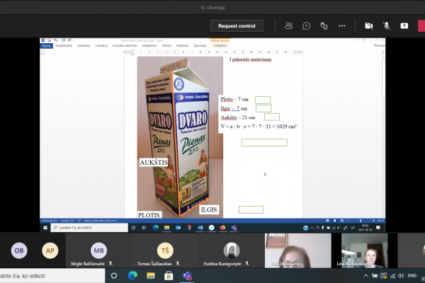425x283 pixels.
Task: Click the taskbar search box
Action: click(x=52, y=276)
